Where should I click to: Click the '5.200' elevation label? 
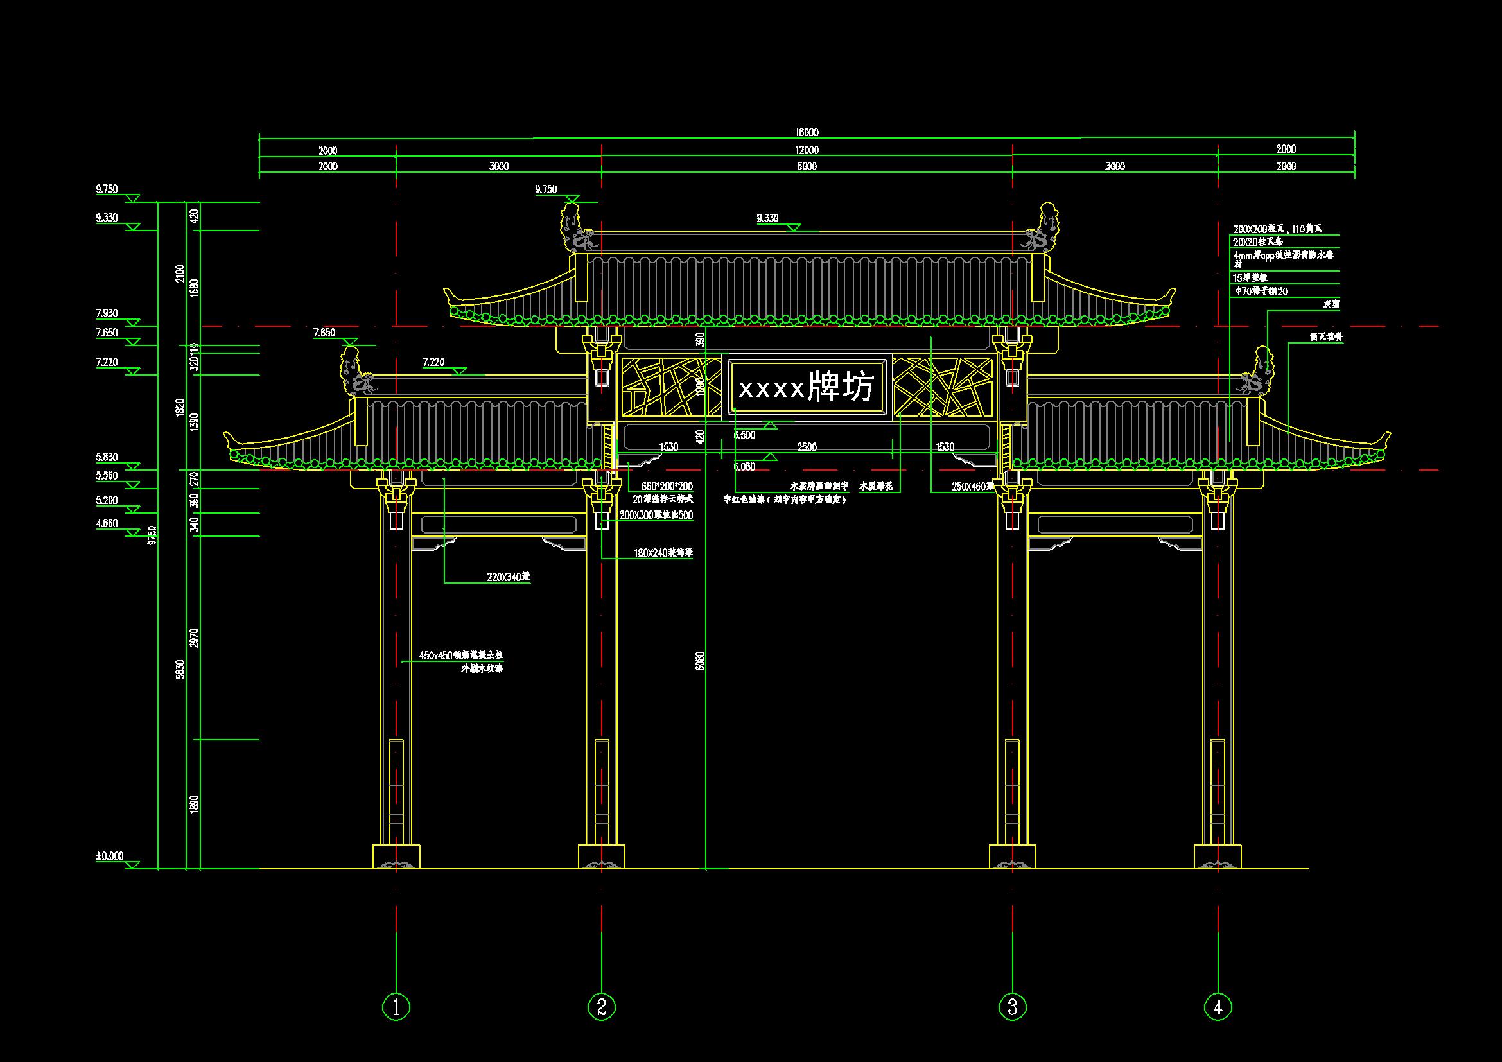pos(107,500)
